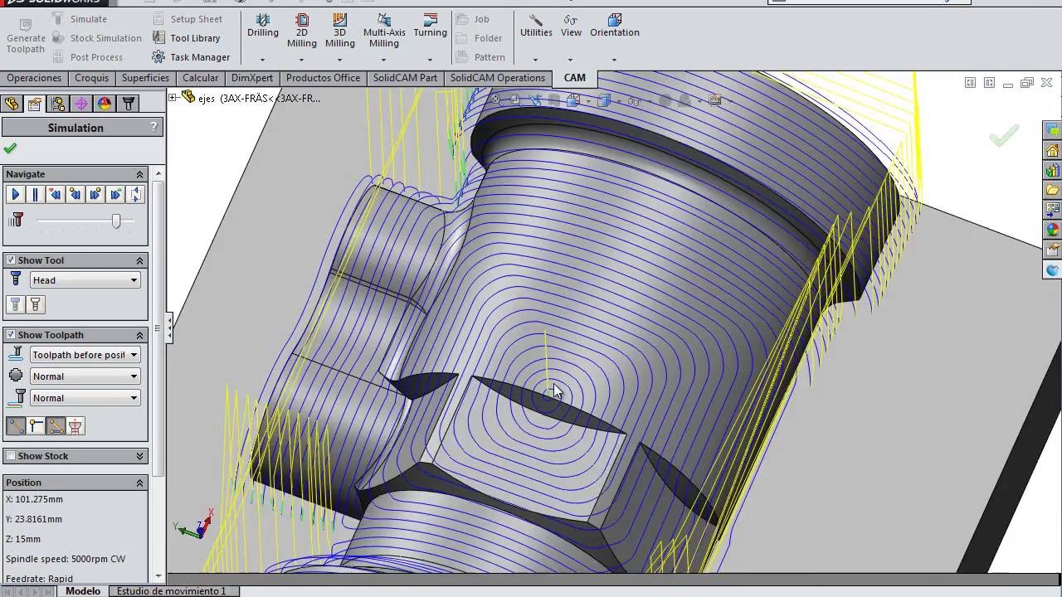Viewport: 1062px width, 597px height.
Task: Toggle the right tool display button under Head
Action: pyautogui.click(x=35, y=305)
